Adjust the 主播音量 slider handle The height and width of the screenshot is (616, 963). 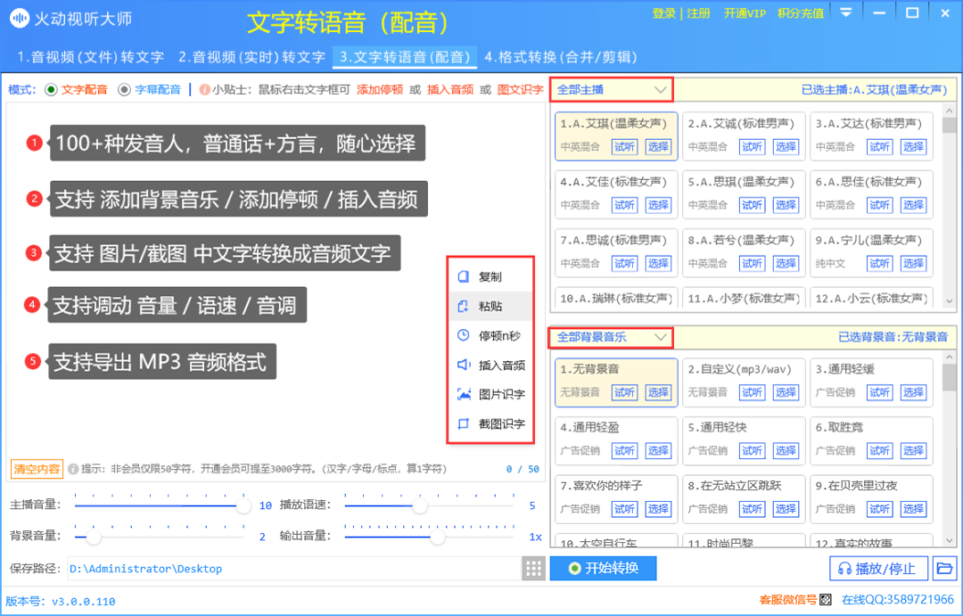coord(243,505)
